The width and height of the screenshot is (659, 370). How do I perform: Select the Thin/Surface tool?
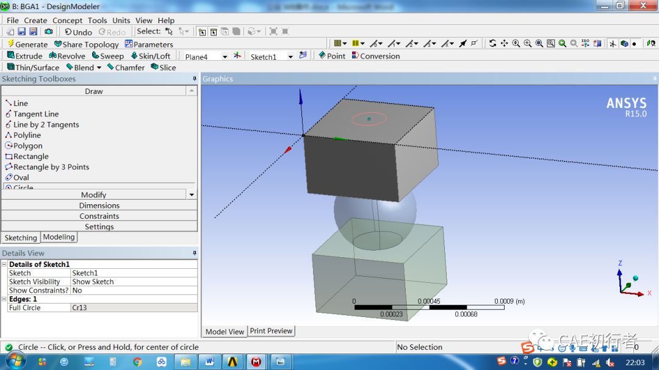tap(33, 67)
